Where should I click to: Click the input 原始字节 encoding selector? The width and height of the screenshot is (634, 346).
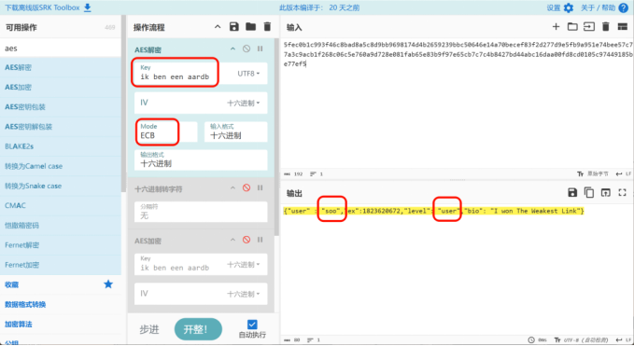pyautogui.click(x=592, y=174)
